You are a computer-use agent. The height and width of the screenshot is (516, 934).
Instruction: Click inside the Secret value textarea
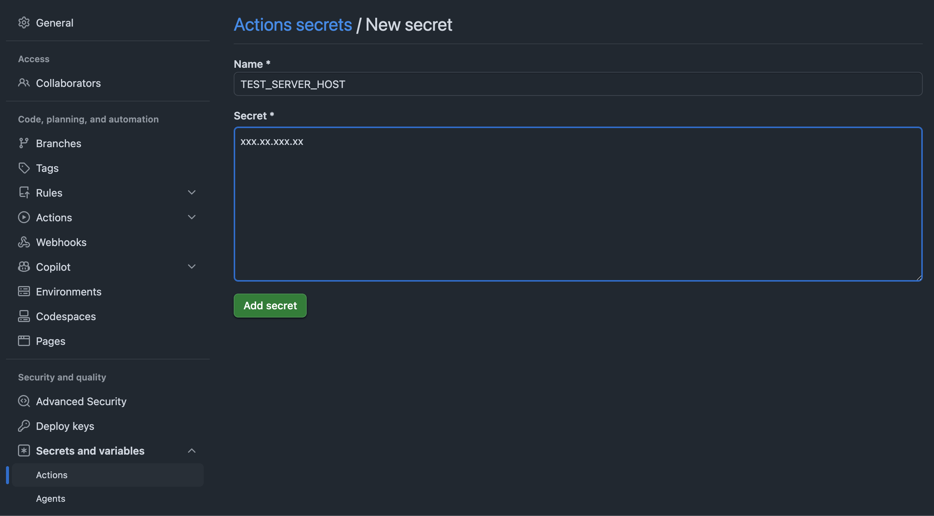point(578,204)
